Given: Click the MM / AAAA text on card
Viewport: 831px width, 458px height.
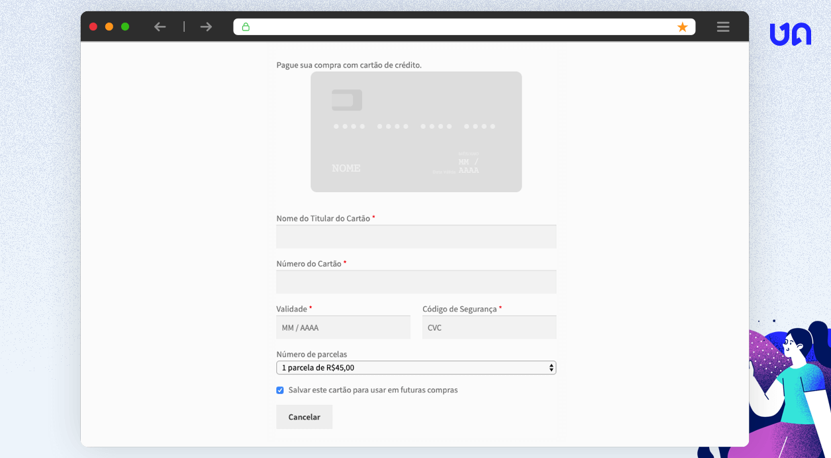Looking at the screenshot, I should point(468,166).
